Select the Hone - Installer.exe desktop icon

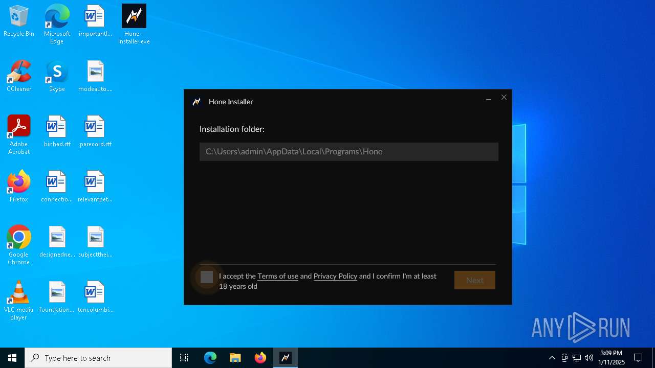click(134, 25)
